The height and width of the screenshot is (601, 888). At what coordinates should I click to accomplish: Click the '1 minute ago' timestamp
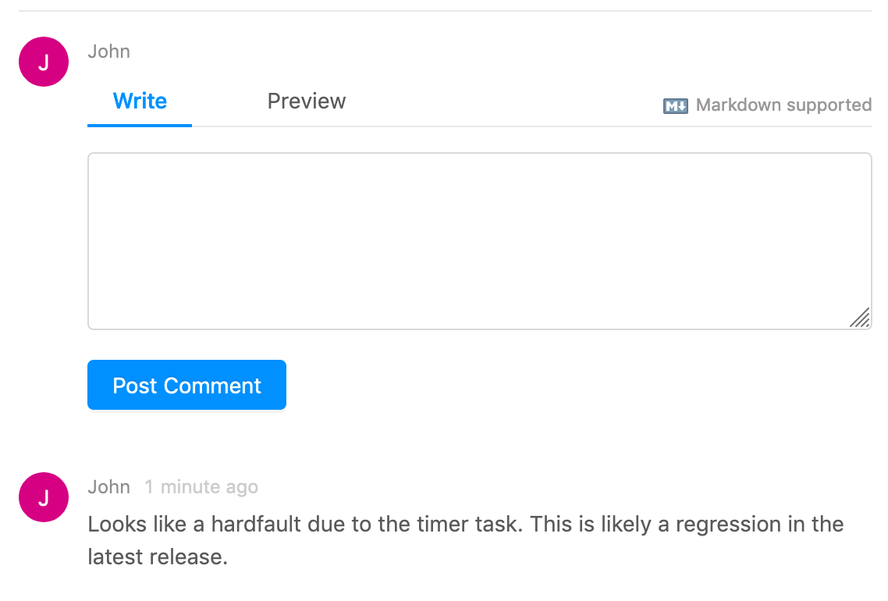tap(201, 487)
